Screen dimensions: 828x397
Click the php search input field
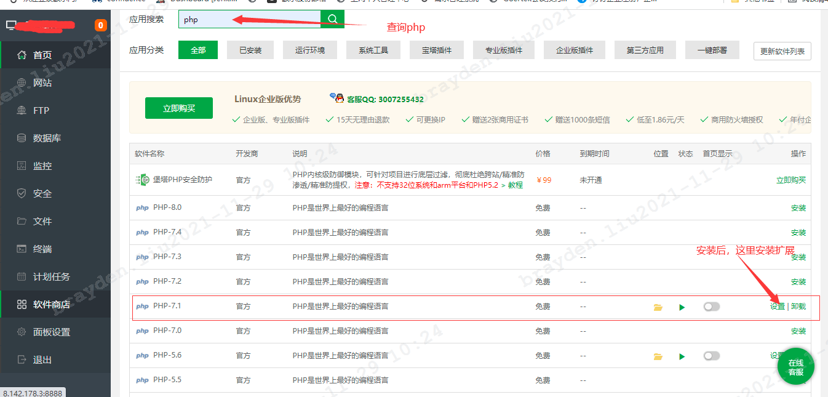(x=246, y=19)
